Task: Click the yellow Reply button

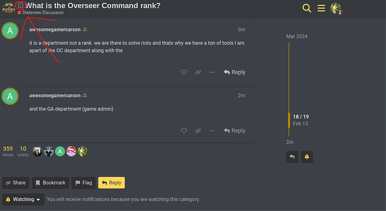Action: point(111,182)
